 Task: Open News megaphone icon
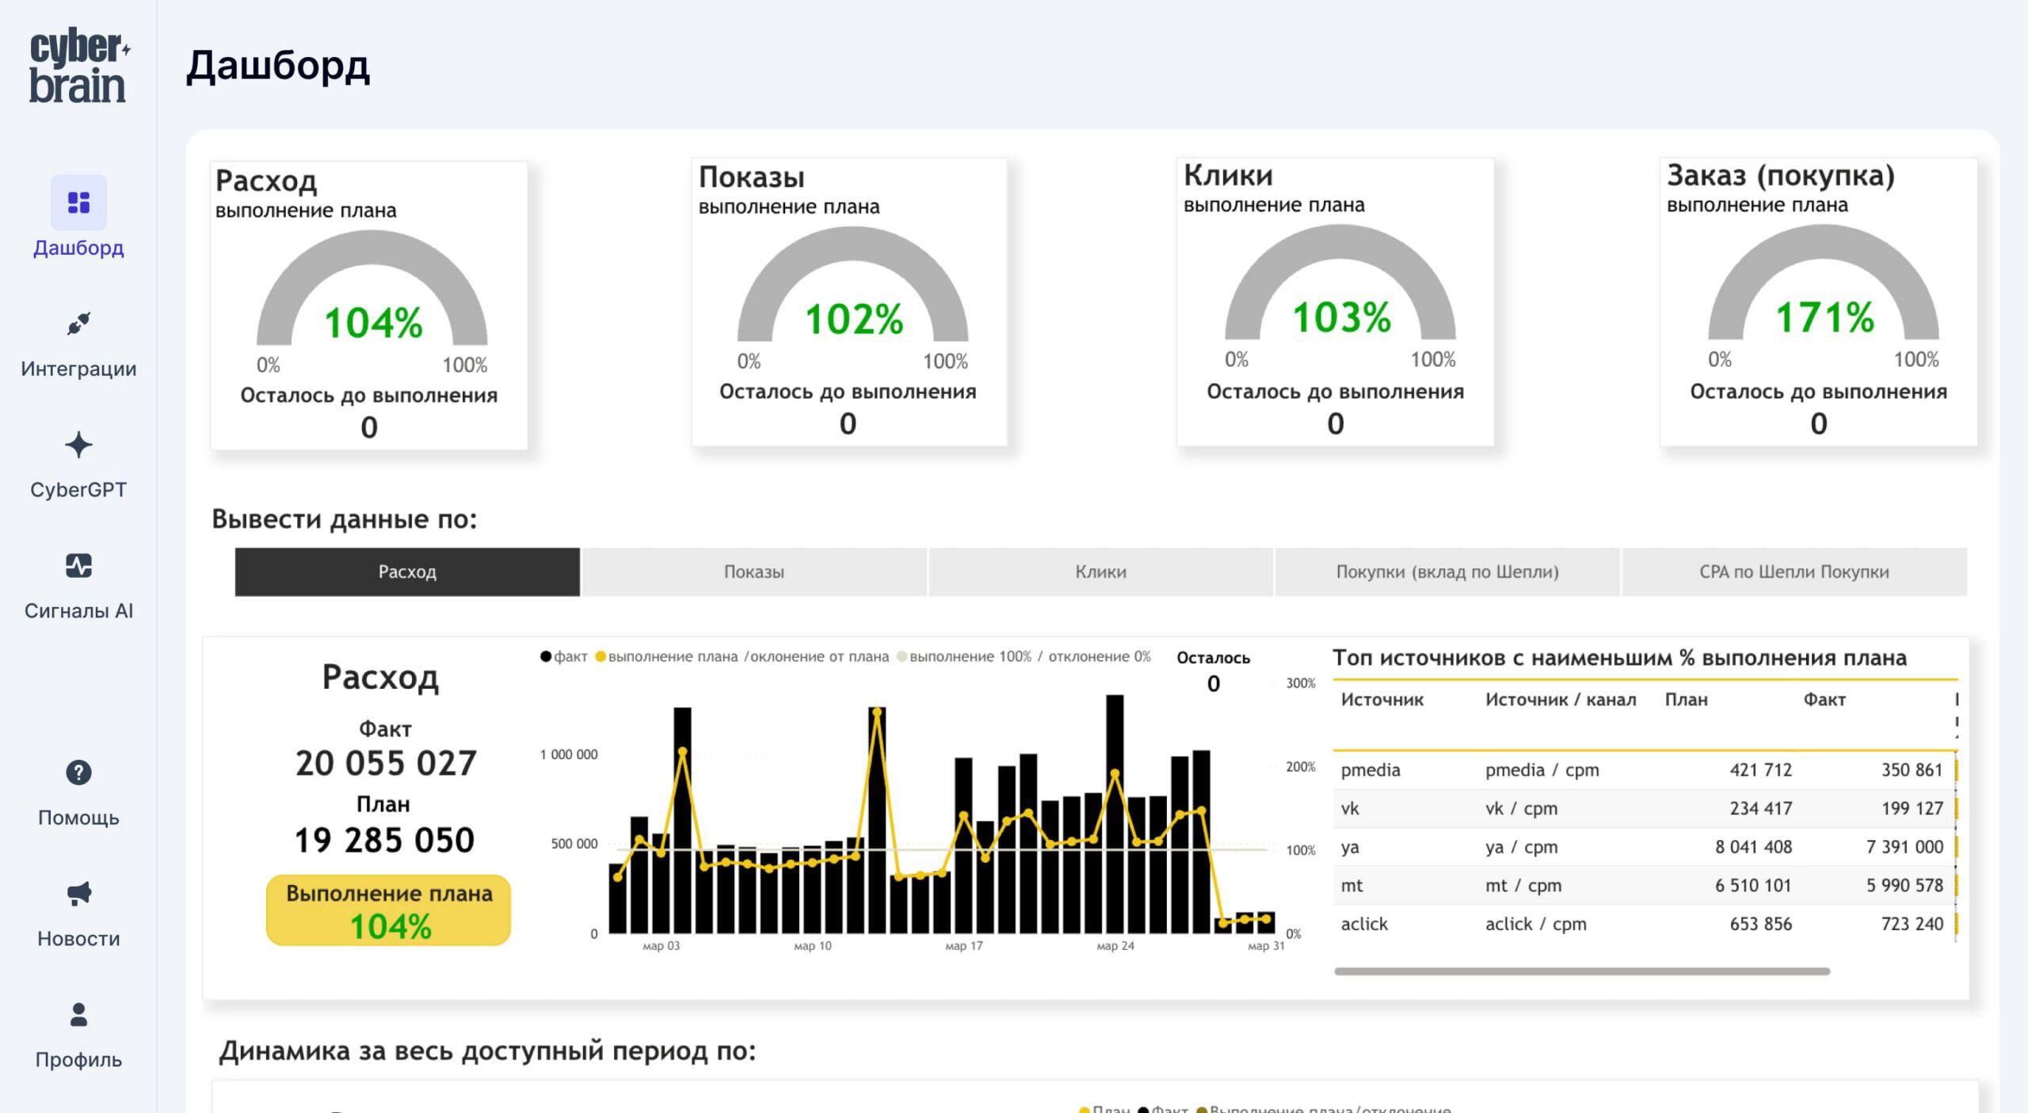(x=78, y=894)
